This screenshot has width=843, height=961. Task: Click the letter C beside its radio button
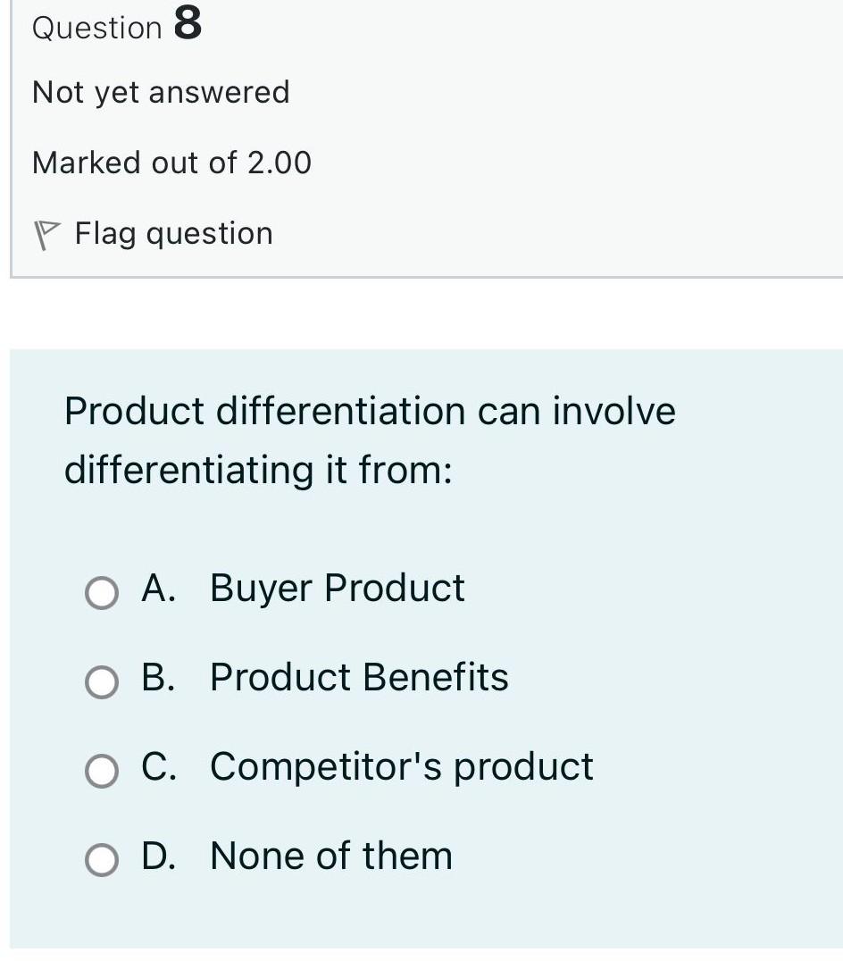157,766
